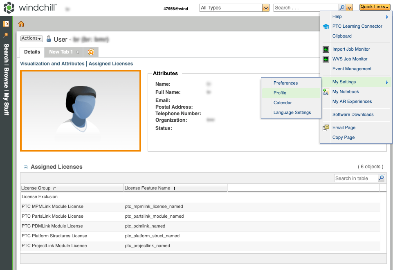Viewport: 393px width, 270px height.
Task: Select PTC Platform Structures License row
Action: click(200, 236)
